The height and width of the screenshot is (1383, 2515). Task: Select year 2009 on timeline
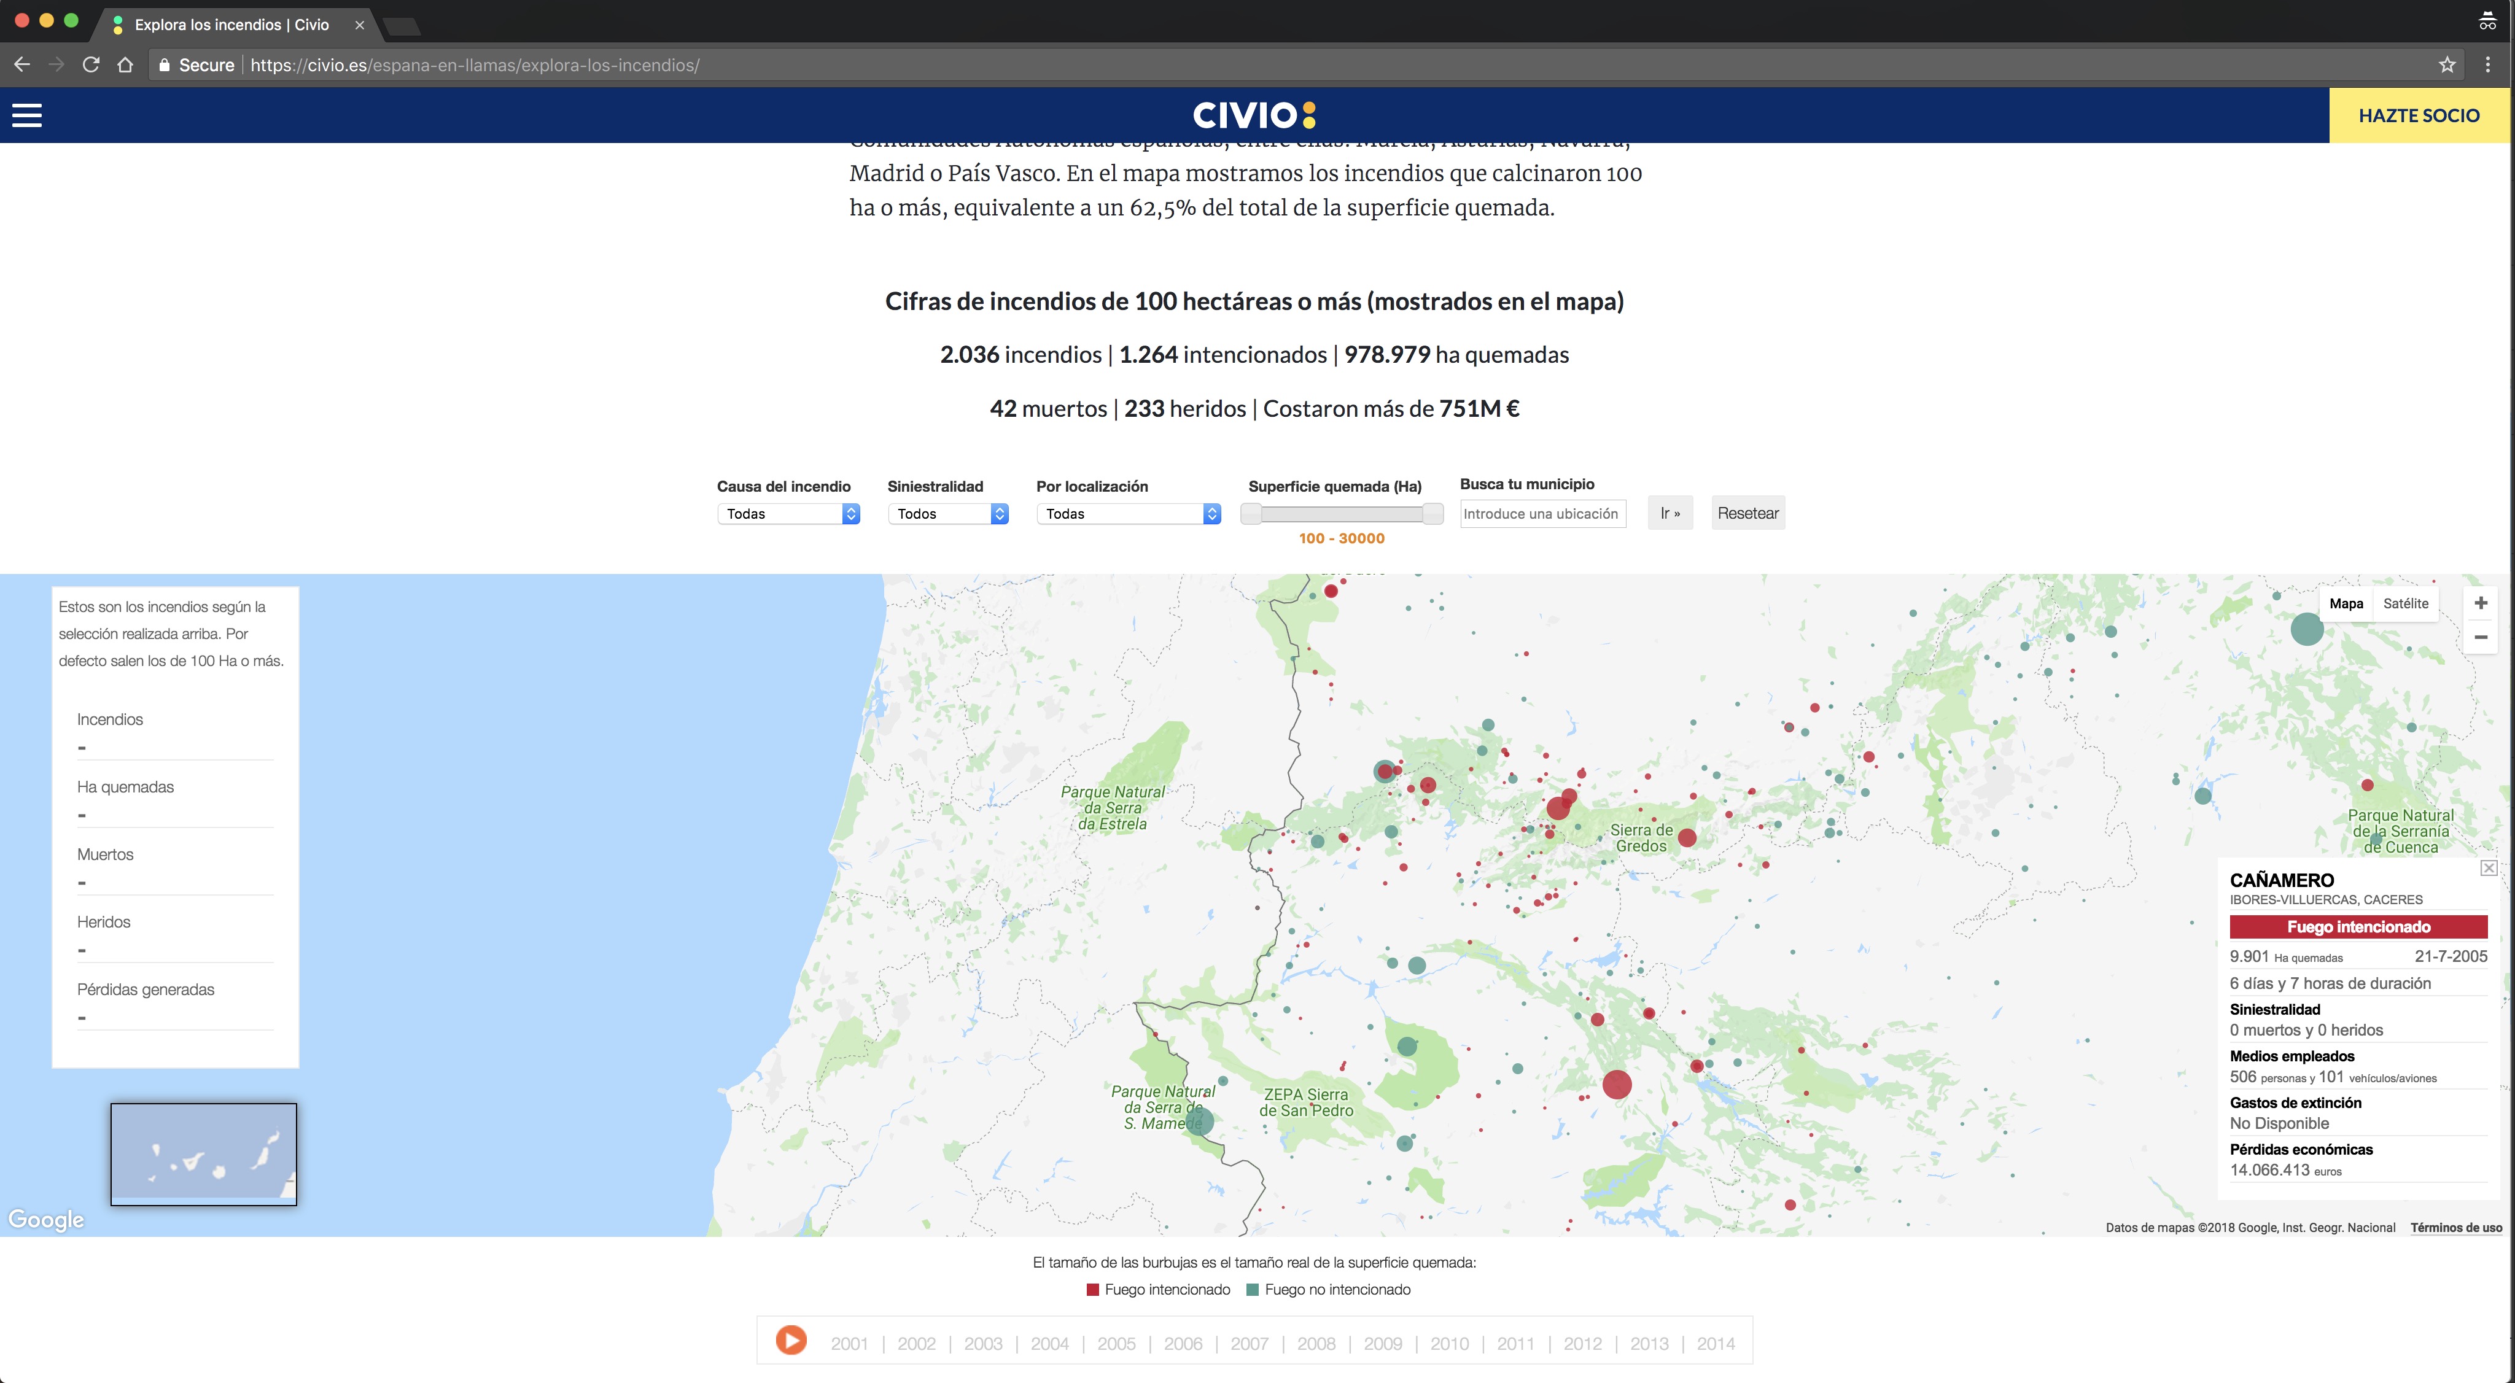[x=1383, y=1343]
